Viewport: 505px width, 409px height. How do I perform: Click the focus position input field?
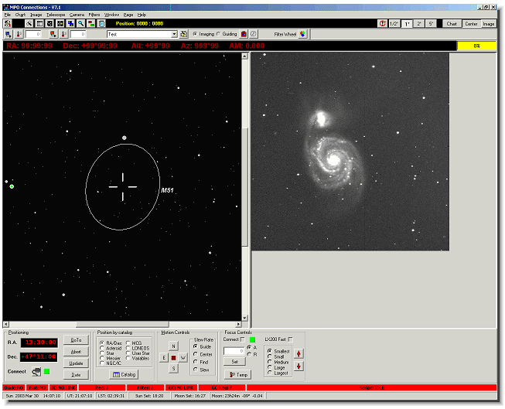[x=234, y=351]
